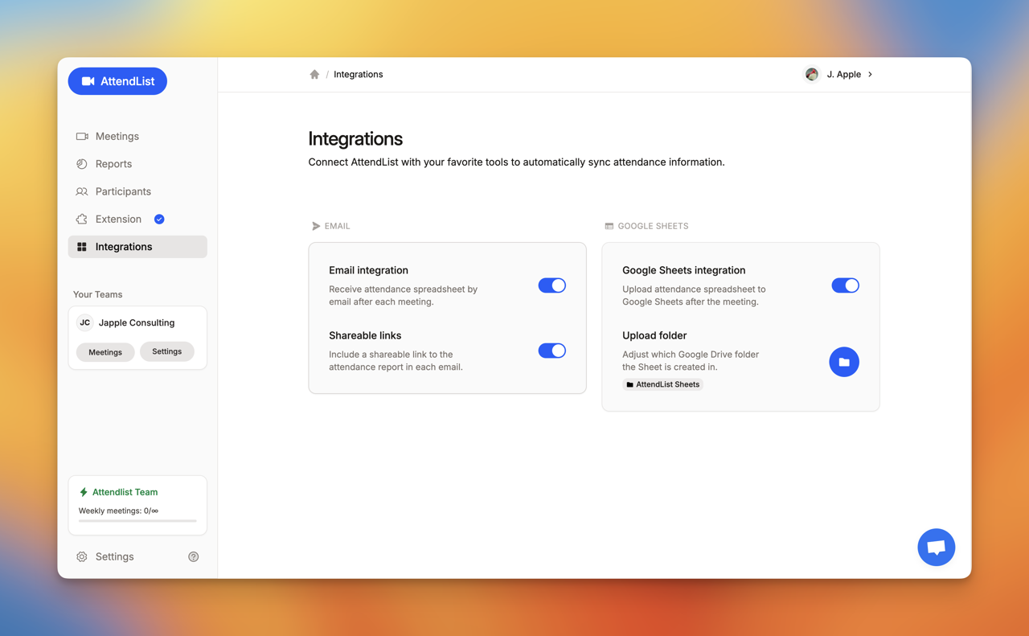This screenshot has width=1029, height=636.
Task: Turn off Shareable links toggle
Action: coord(551,351)
